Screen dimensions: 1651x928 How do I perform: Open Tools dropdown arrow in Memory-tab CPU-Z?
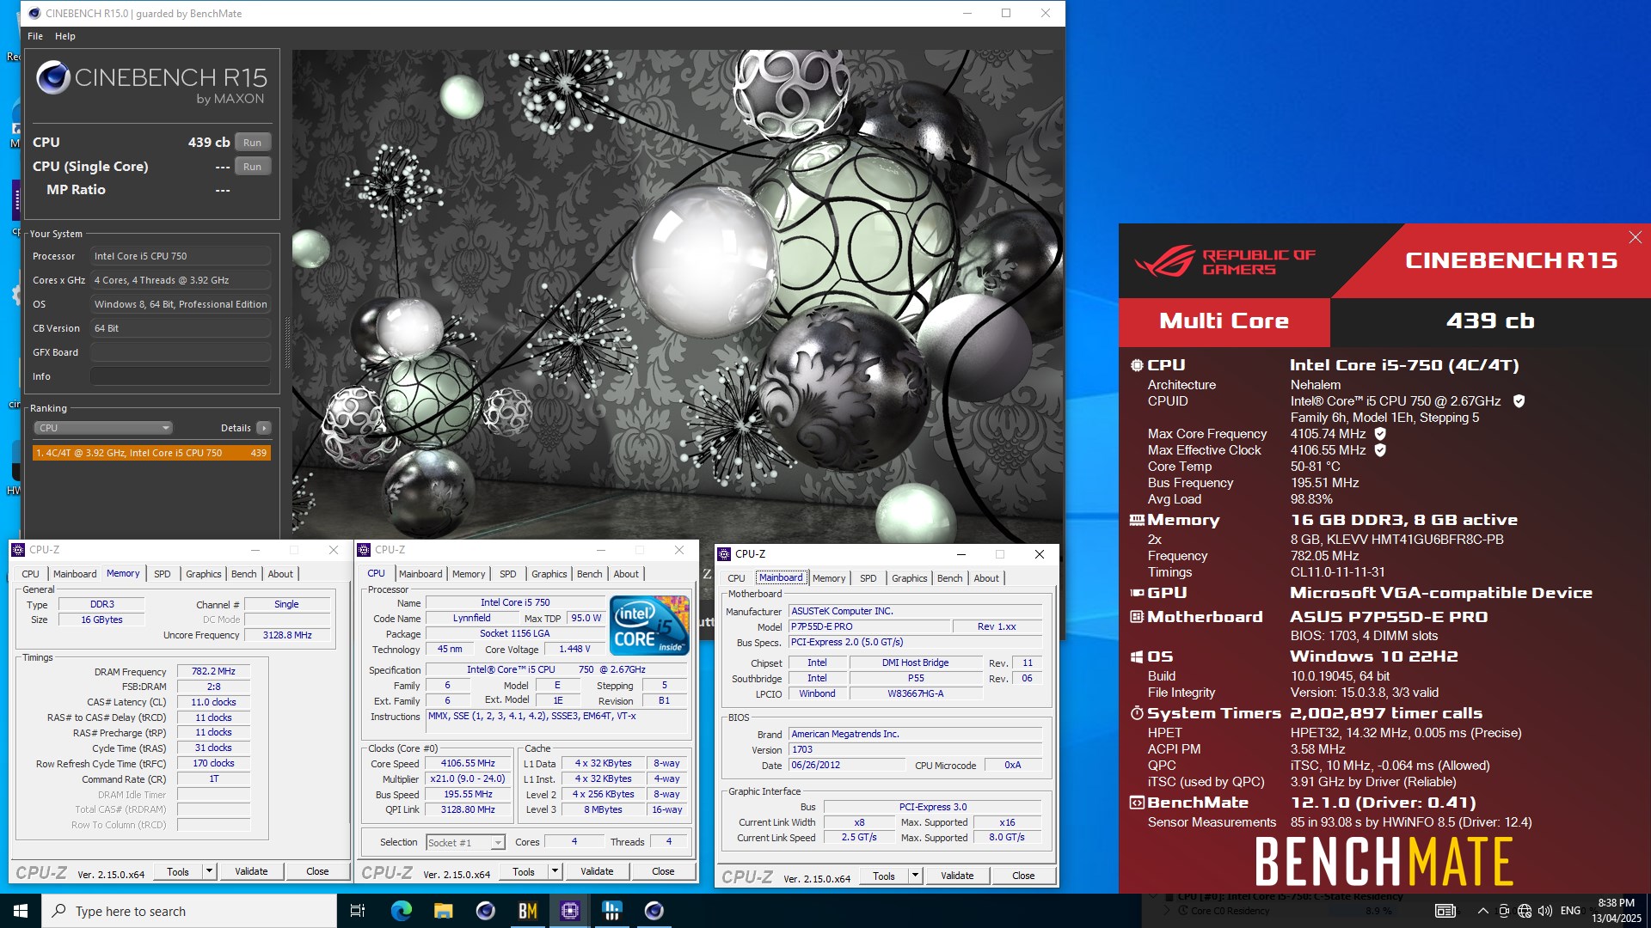209,871
